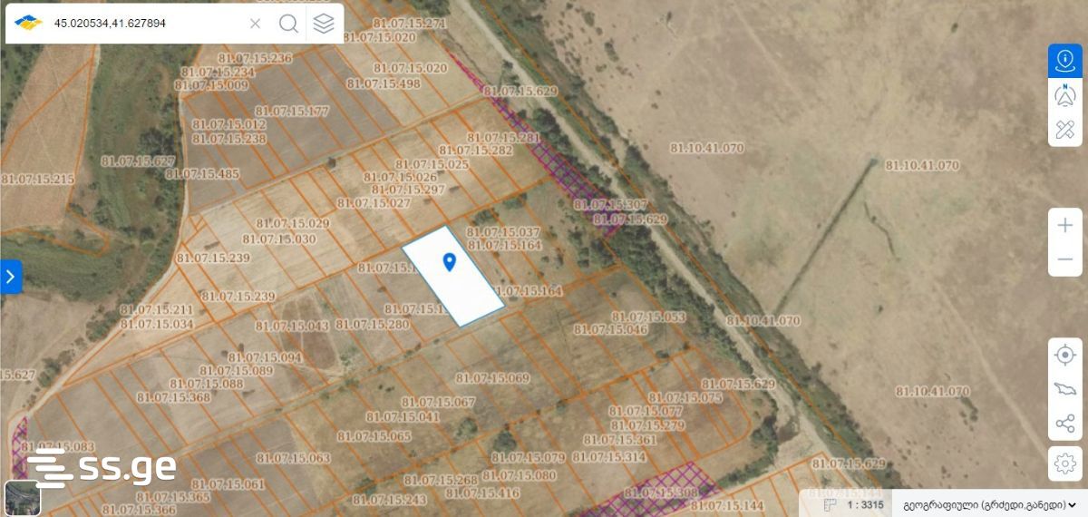Center map on my location
This screenshot has width=1088, height=517.
coord(1065,355)
